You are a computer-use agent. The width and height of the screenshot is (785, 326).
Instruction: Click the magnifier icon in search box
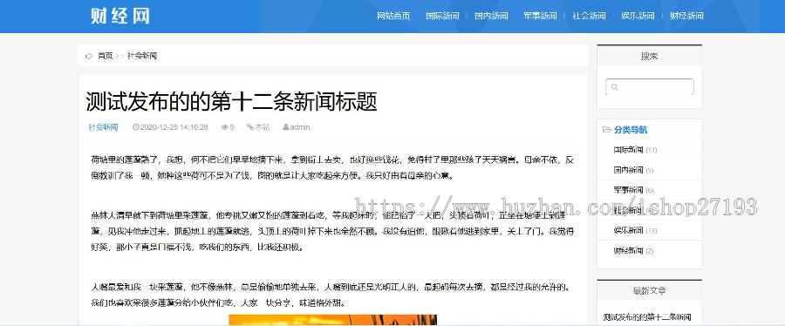614,87
